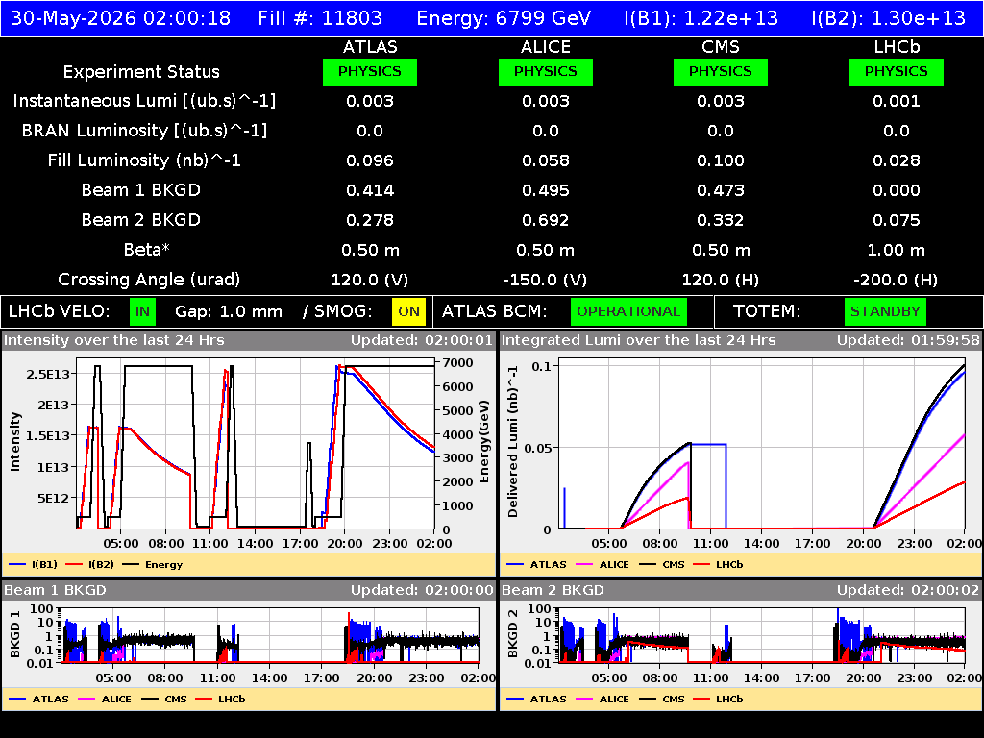This screenshot has height=738, width=984.
Task: Click ATLAS Fill Luminosity value 0.096
Action: coord(370,160)
